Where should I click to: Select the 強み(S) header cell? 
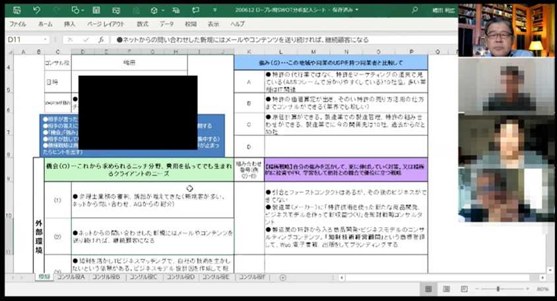click(331, 63)
